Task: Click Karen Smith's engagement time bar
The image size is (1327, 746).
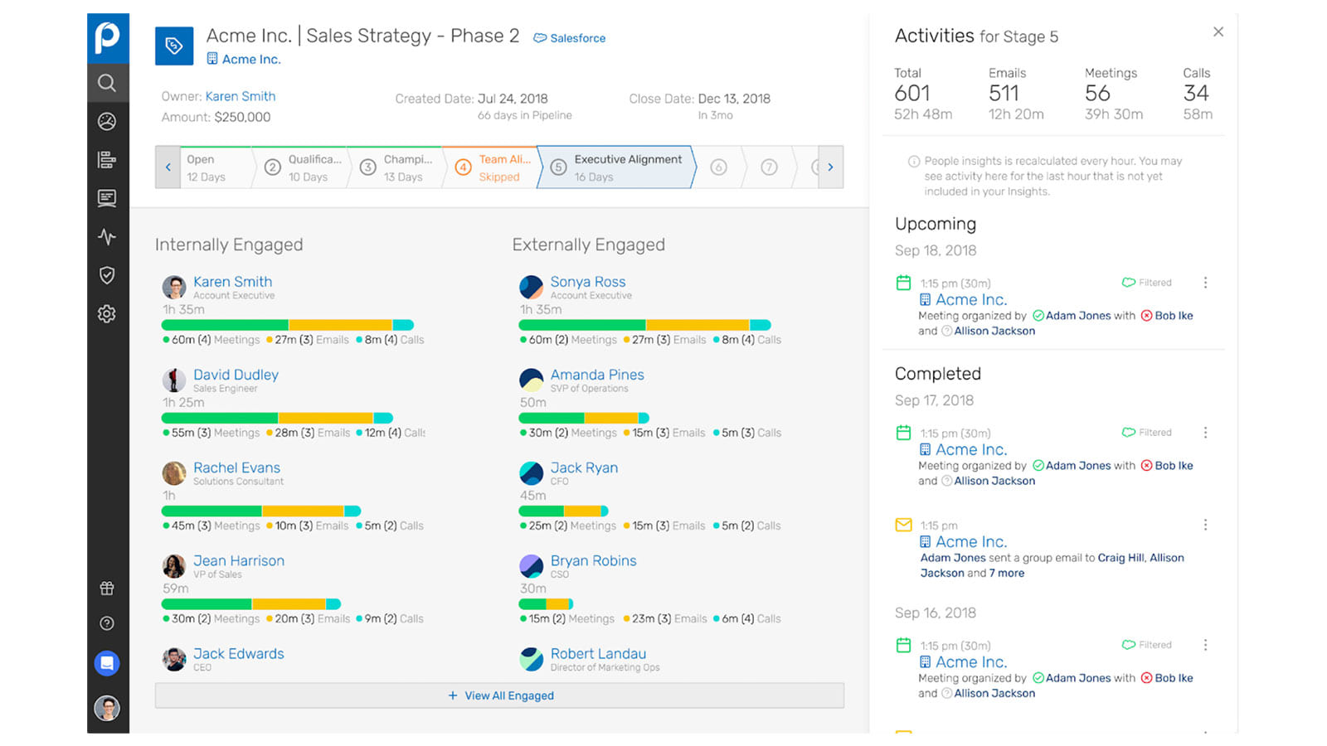Action: point(288,325)
